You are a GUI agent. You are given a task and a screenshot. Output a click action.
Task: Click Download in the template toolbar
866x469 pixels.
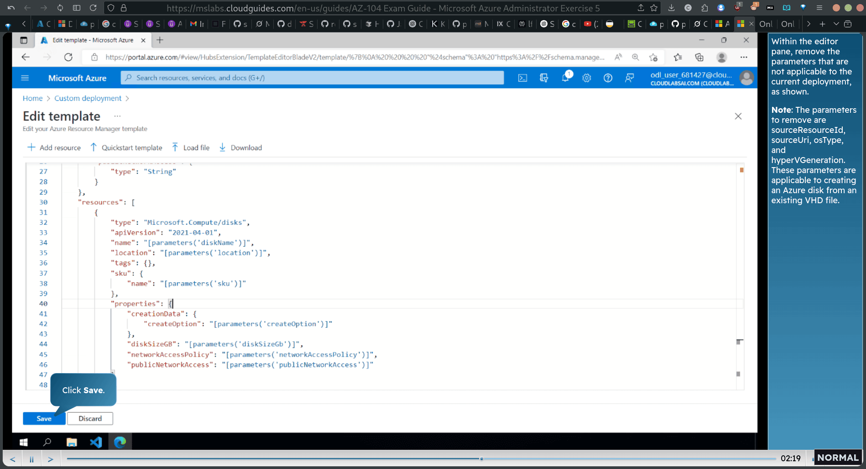pyautogui.click(x=240, y=148)
